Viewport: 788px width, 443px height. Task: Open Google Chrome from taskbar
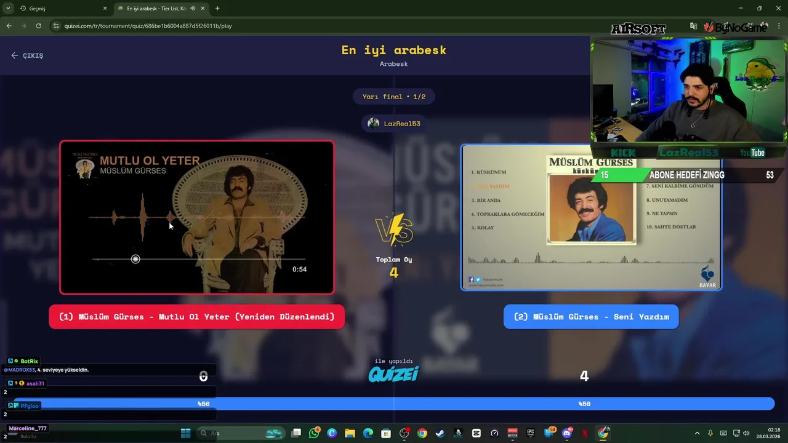[422, 433]
